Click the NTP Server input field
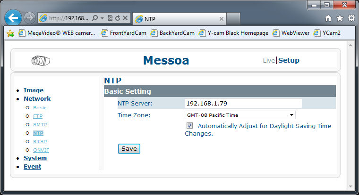The width and height of the screenshot is (359, 195). (243, 103)
